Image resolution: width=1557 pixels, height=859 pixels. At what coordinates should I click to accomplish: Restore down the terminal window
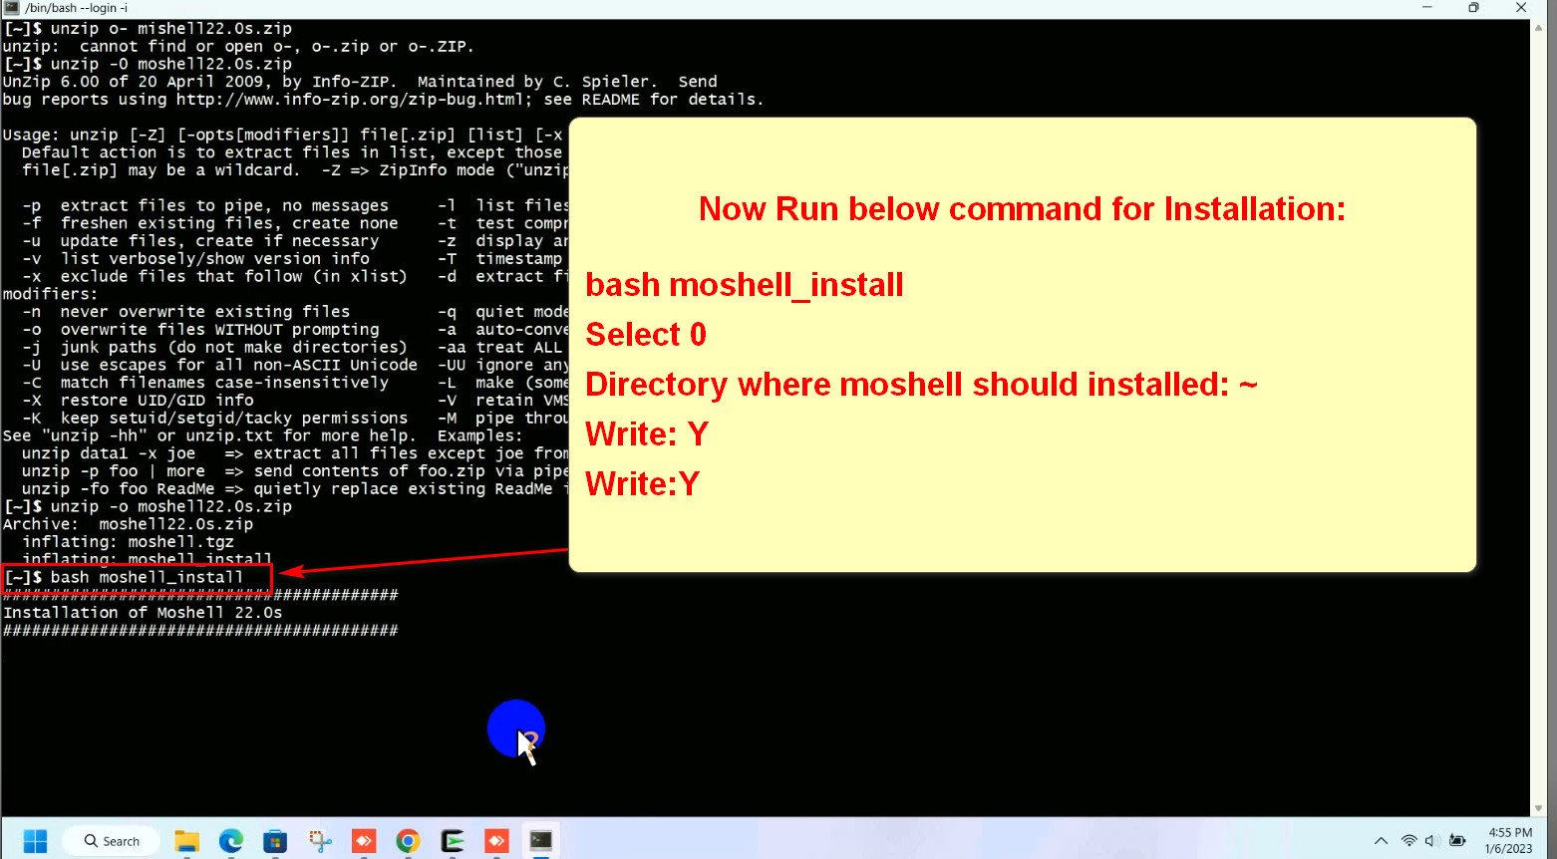(1473, 8)
